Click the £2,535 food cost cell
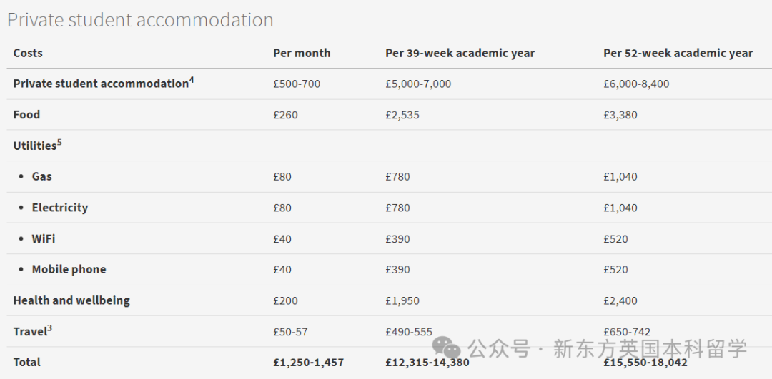 (402, 115)
